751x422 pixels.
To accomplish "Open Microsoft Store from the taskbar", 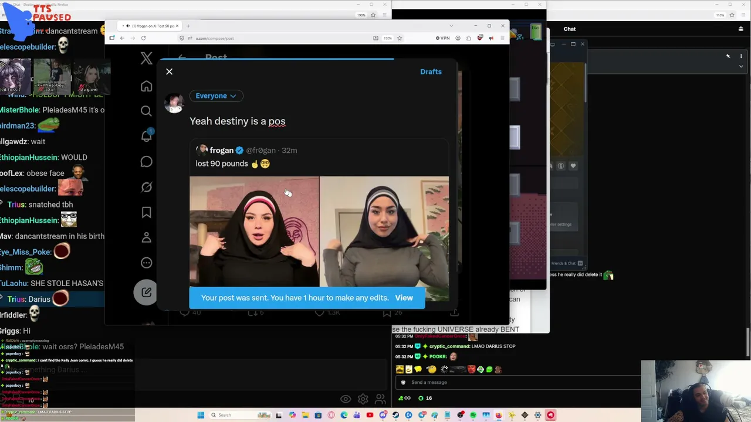I will click(318, 415).
